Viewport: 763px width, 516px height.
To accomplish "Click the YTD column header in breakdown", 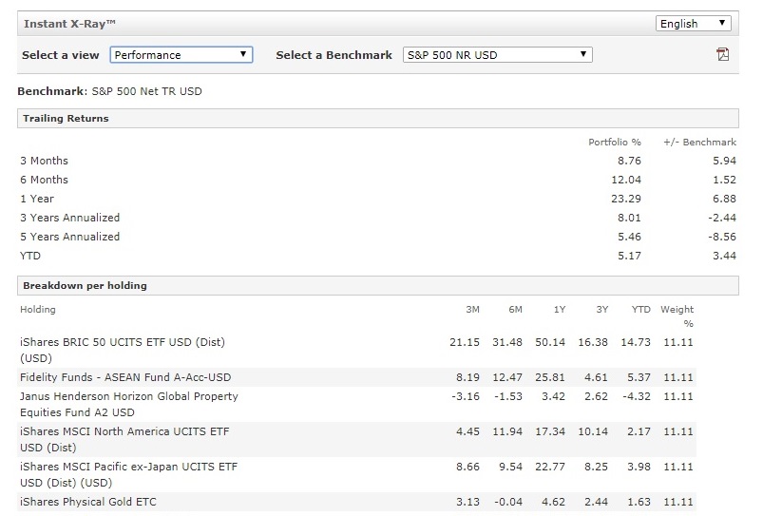I will click(x=640, y=310).
